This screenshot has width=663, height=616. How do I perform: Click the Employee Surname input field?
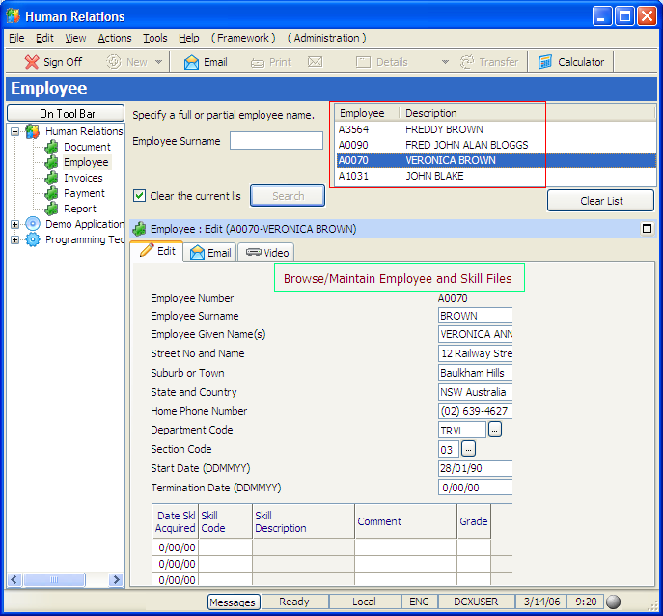tap(276, 141)
